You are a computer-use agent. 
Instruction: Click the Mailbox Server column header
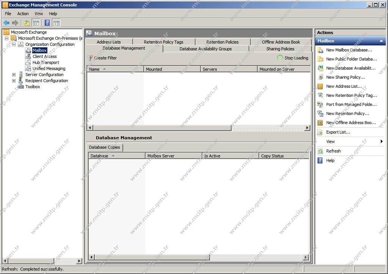pos(174,156)
